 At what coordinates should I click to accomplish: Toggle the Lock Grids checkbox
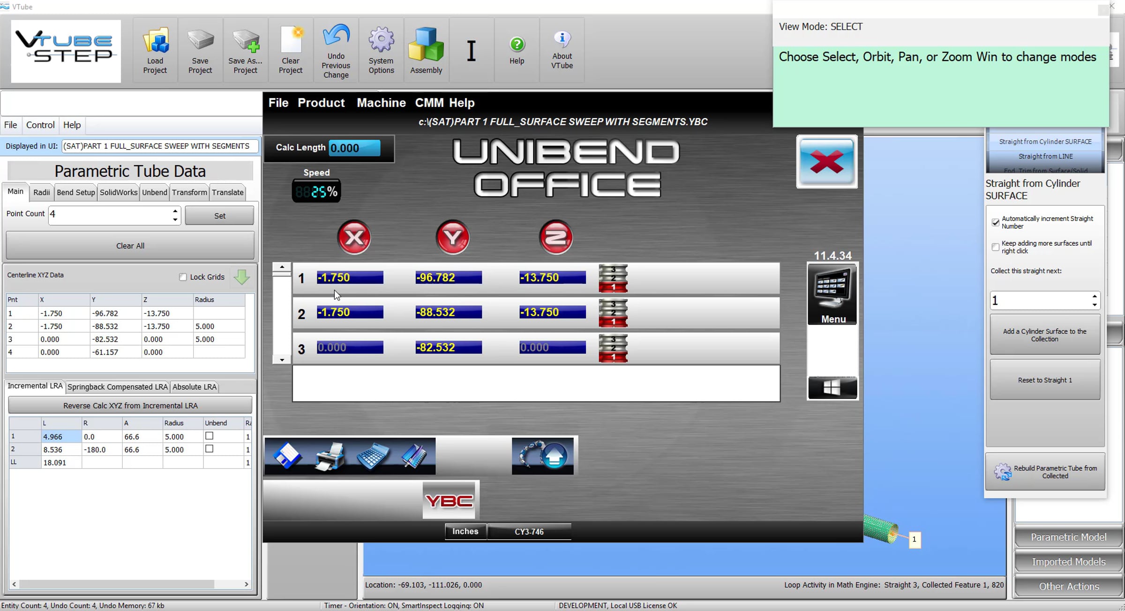coord(183,277)
